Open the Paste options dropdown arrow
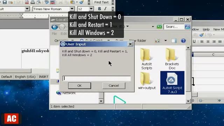 tap(77, 2)
